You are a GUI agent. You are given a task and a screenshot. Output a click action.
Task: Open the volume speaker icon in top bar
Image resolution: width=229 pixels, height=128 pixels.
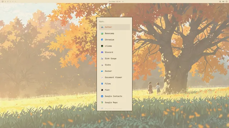223,1
